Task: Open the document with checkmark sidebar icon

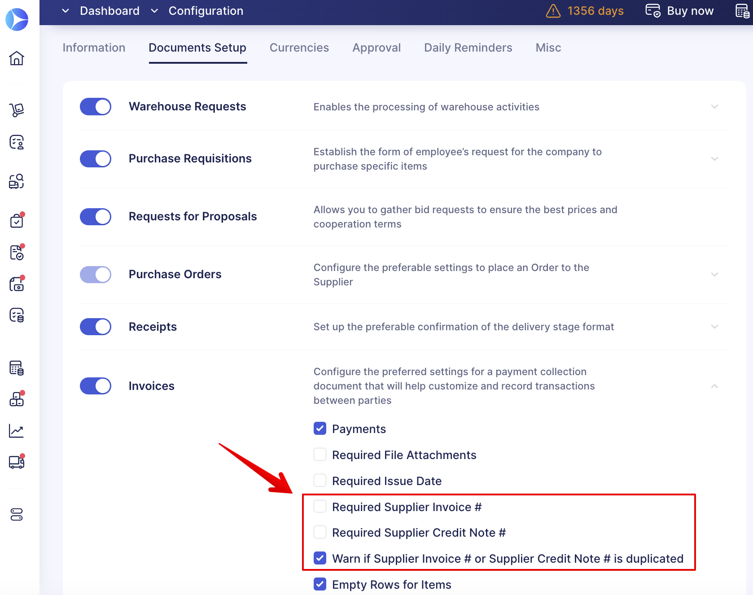Action: (17, 253)
